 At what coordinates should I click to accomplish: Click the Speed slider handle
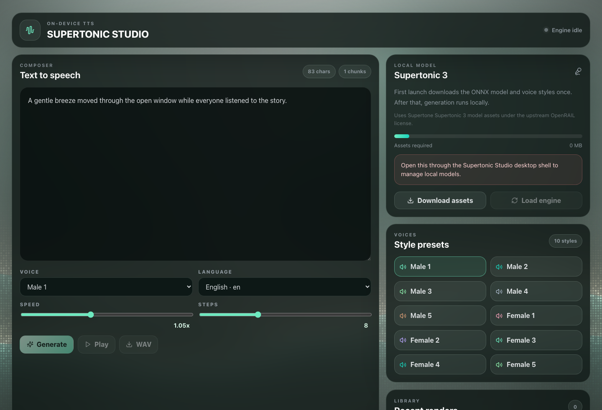[x=91, y=315]
